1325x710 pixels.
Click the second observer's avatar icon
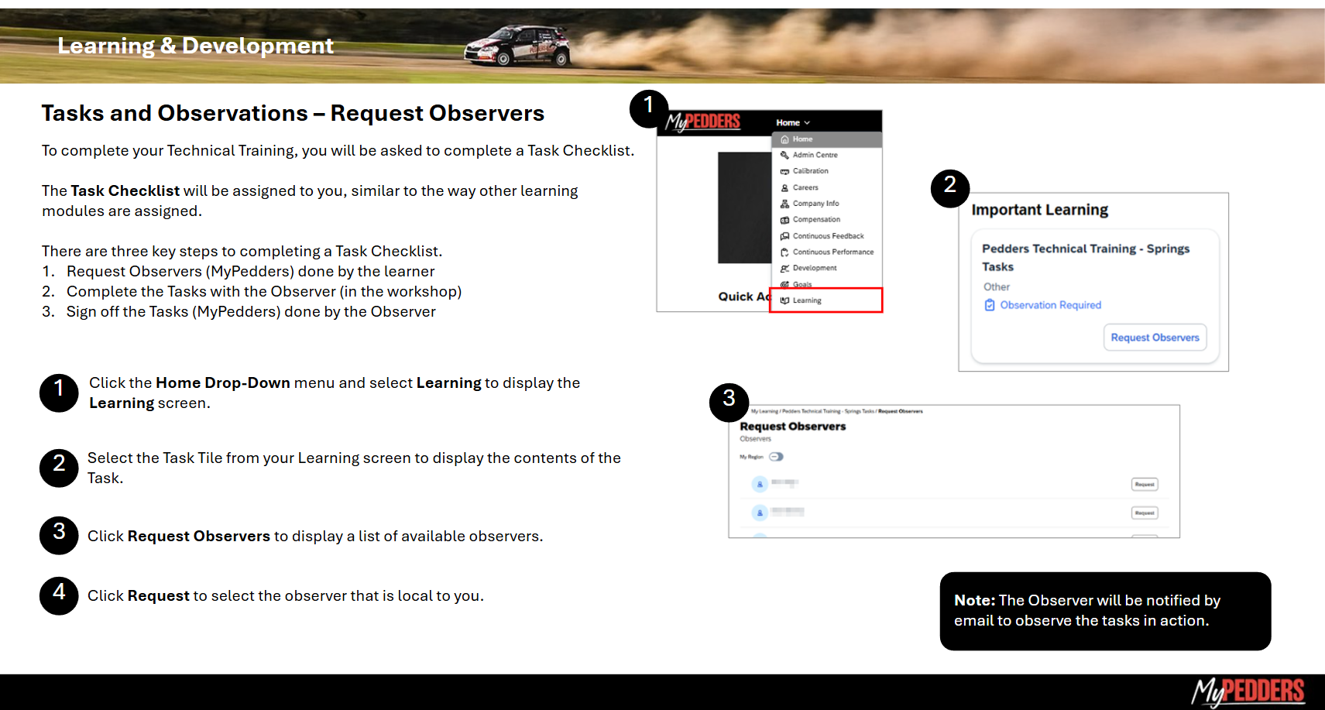(760, 513)
